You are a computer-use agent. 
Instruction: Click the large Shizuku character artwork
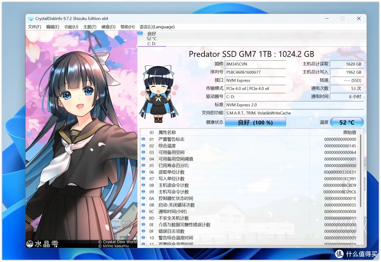(x=81, y=139)
